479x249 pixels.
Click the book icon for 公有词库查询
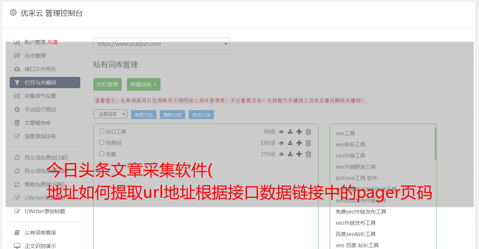tap(17, 233)
